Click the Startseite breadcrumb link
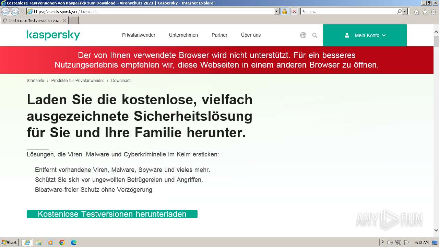439x247 pixels. [35, 81]
